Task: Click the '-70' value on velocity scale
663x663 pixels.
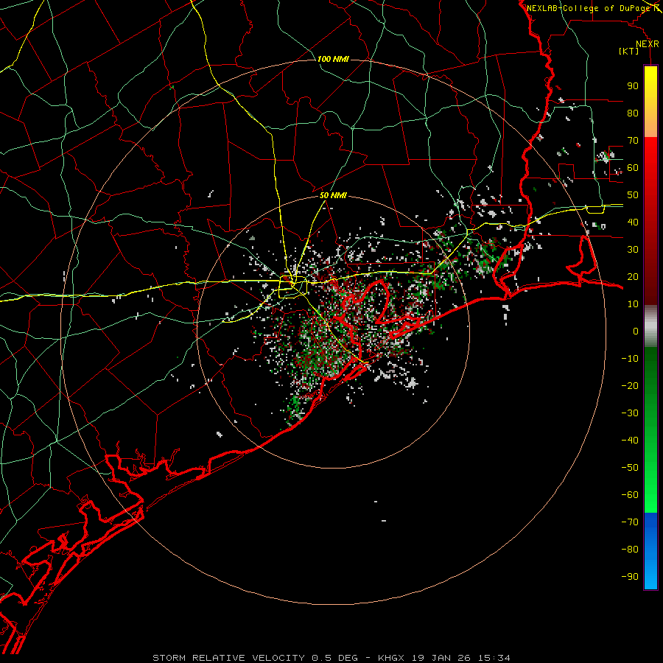Action: (630, 522)
